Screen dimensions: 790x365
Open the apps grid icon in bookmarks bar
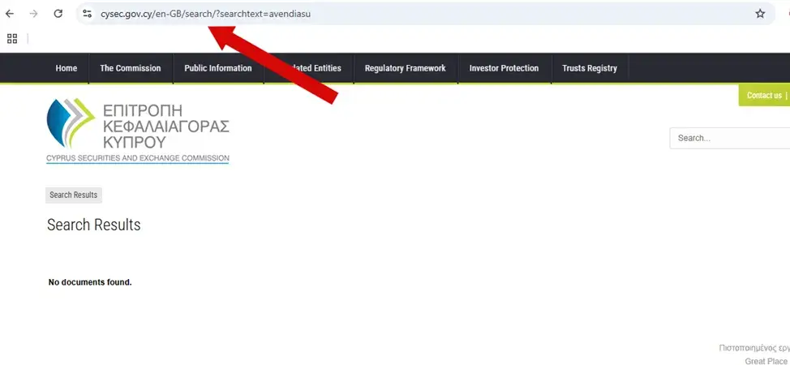[x=12, y=39]
